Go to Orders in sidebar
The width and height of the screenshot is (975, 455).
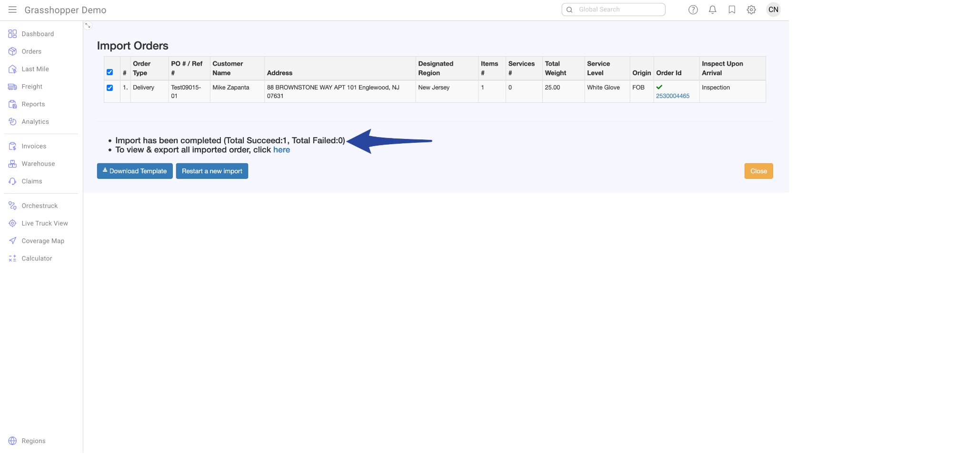tap(31, 51)
